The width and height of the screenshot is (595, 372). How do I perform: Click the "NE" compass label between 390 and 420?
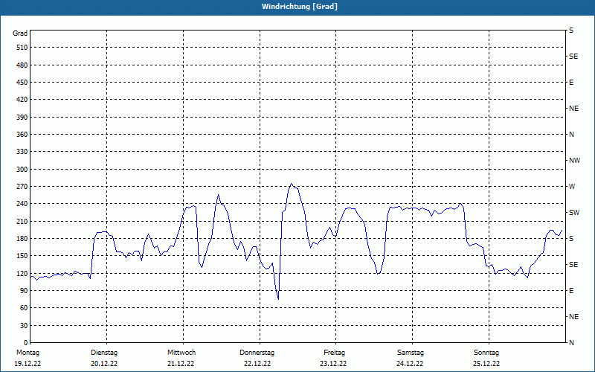(x=573, y=109)
